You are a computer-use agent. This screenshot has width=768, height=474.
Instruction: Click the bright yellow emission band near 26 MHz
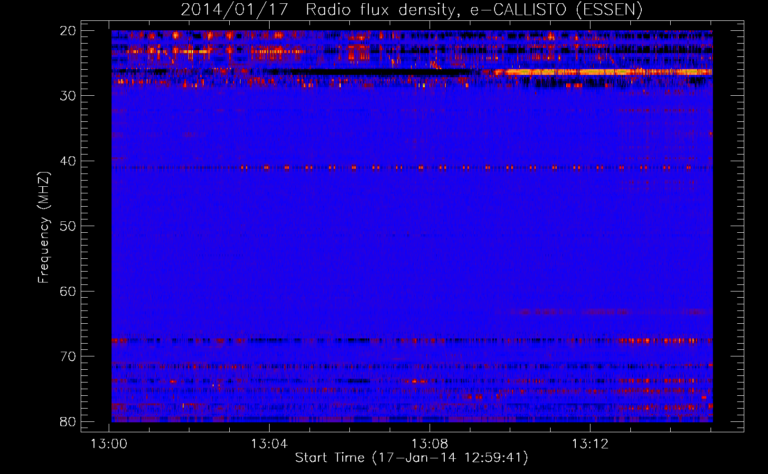pos(603,72)
